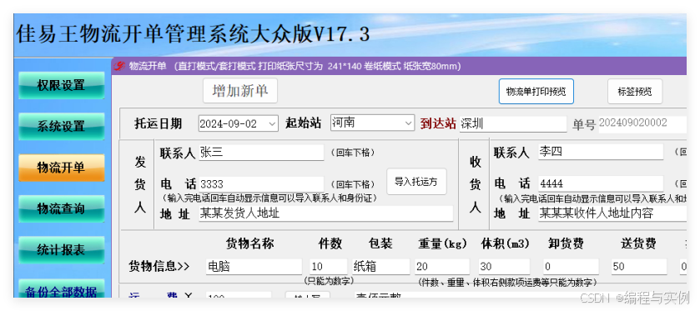Click the 体积(m3) column header

505,243
